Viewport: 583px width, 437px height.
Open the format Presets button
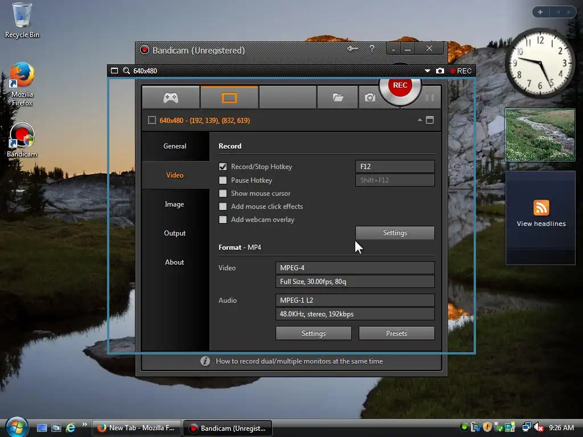pyautogui.click(x=396, y=333)
